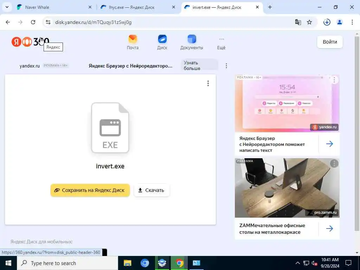This screenshot has width=360, height=270.
Task: Click the page vertical scrollbar
Action: (x=357, y=133)
